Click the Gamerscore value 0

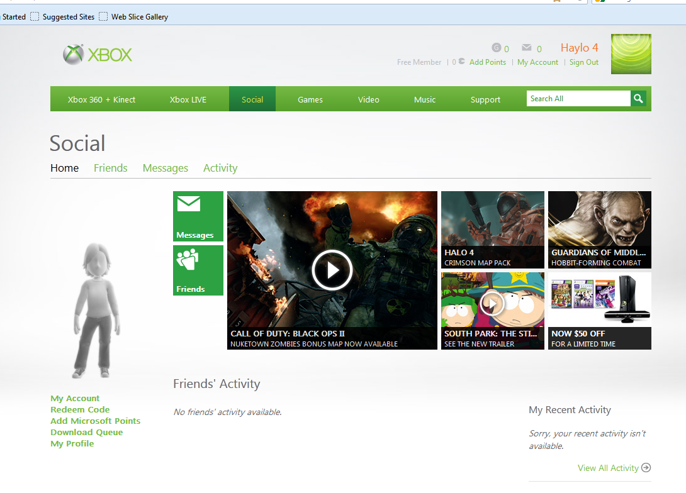pyautogui.click(x=507, y=49)
